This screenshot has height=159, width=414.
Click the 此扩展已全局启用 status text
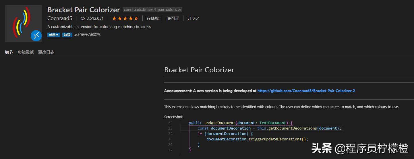tap(88, 35)
